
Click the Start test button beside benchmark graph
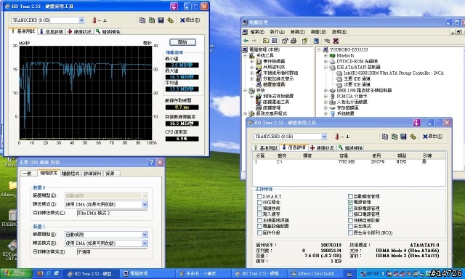182,42
